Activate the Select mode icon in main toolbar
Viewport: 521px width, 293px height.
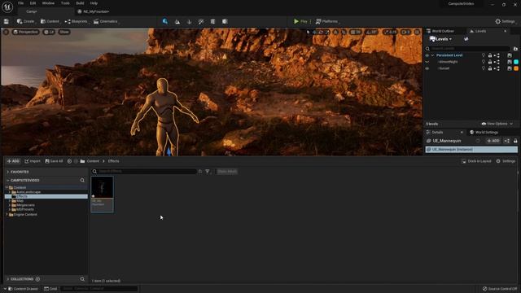coord(165,22)
